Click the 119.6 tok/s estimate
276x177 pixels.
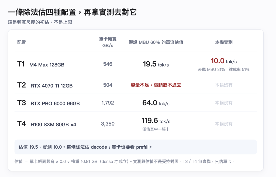click(156, 121)
